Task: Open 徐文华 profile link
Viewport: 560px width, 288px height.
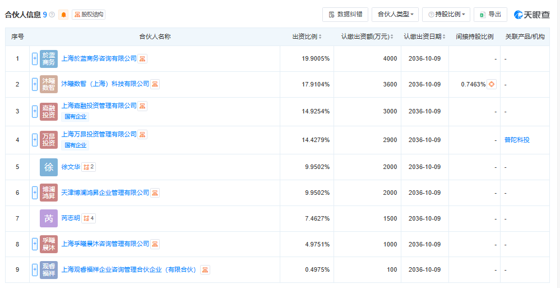Action: (x=71, y=167)
